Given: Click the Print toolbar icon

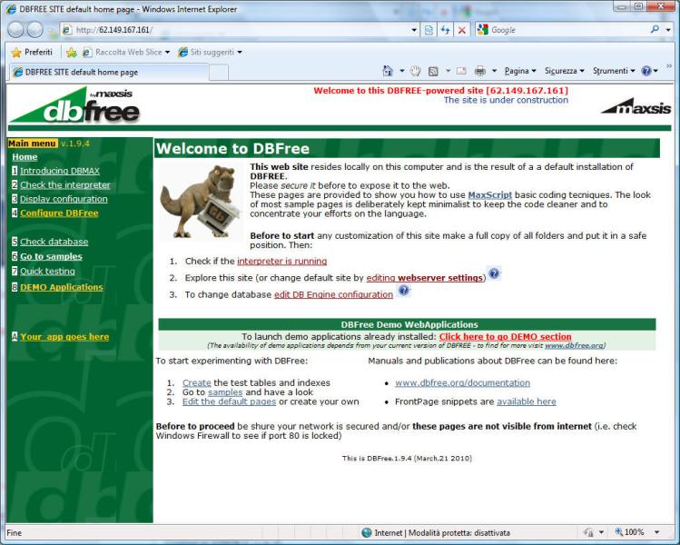Looking at the screenshot, I should coord(479,71).
